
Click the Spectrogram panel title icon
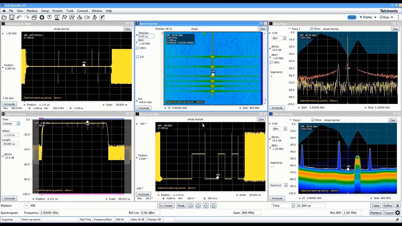coord(137,24)
